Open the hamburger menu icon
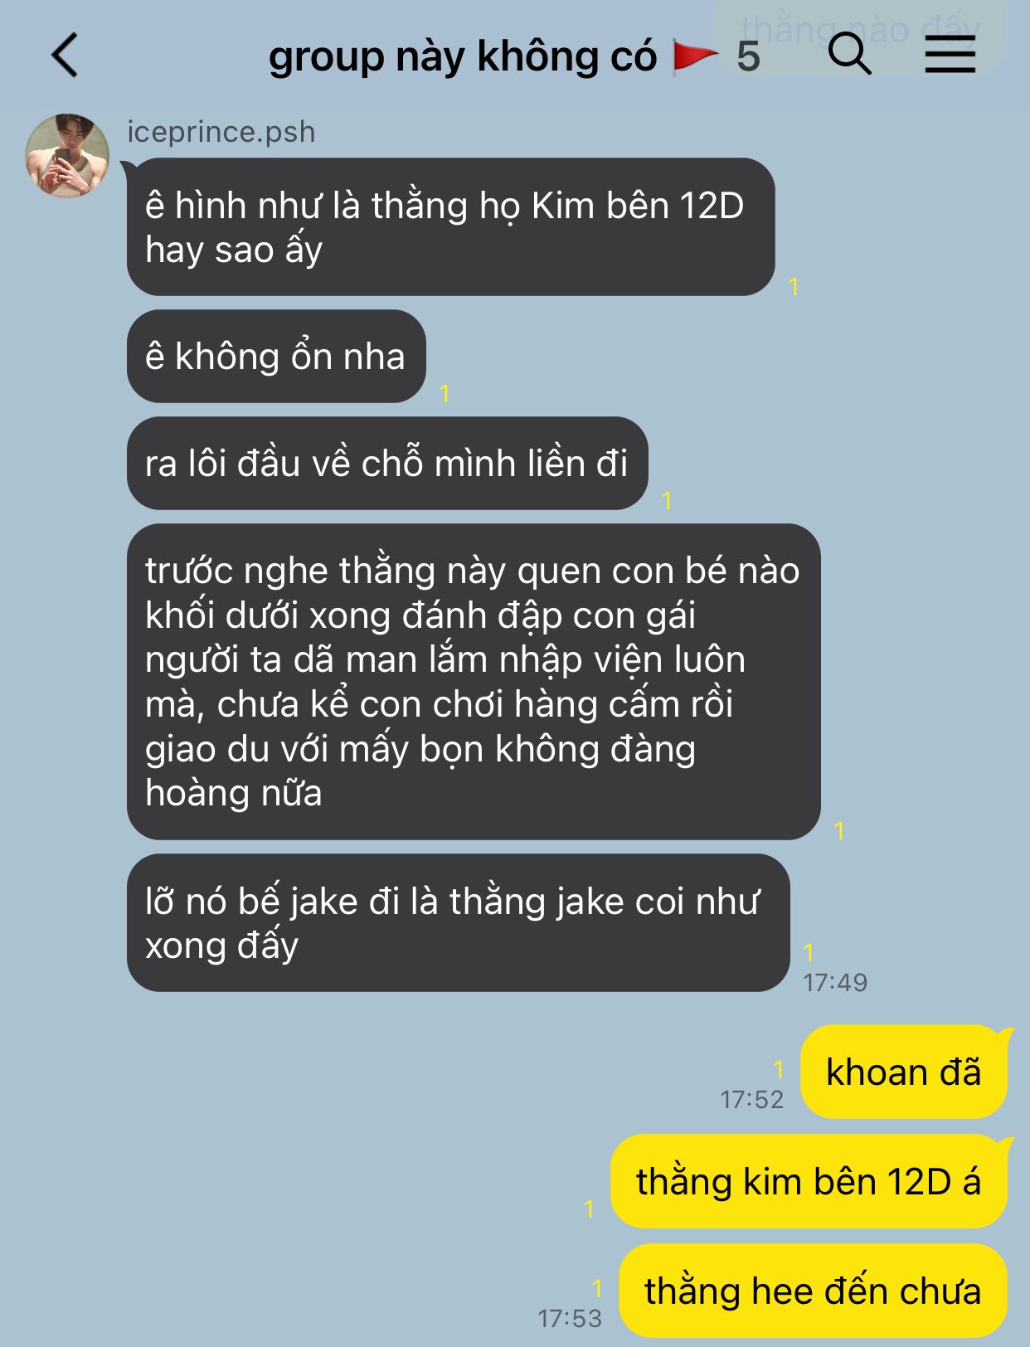This screenshot has width=1030, height=1347. pos(950,55)
